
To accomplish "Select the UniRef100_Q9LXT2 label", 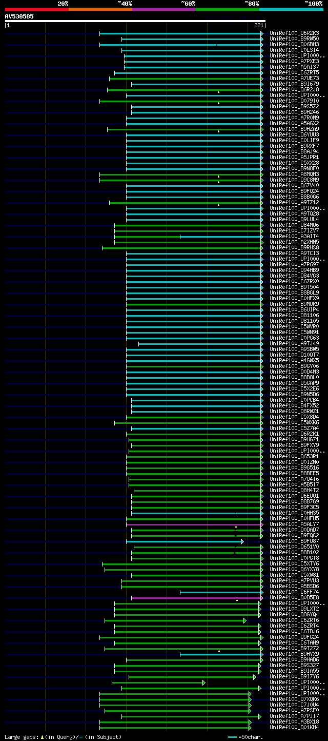I will [x=294, y=609].
